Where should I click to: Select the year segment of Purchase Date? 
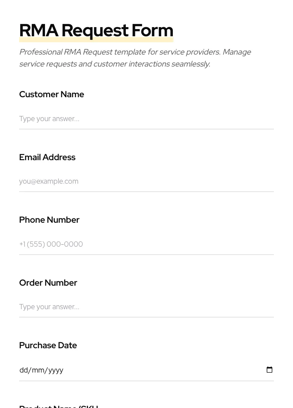click(55, 370)
